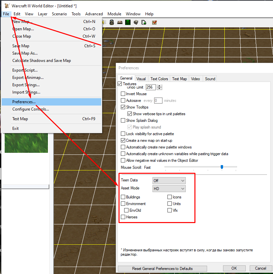Choose Preferences... in File menu

51,102
